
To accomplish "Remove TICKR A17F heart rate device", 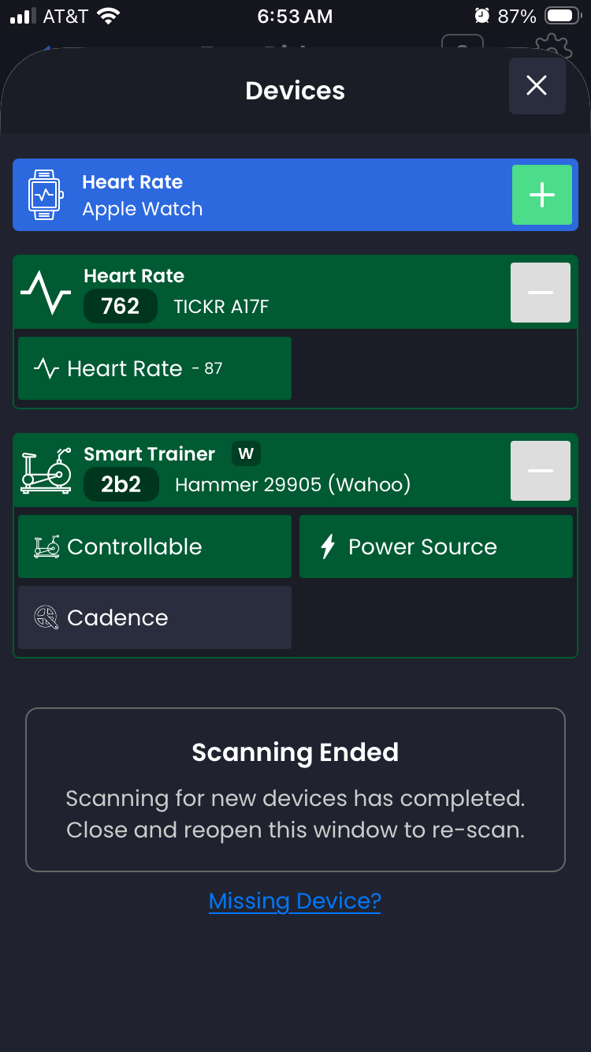I will coord(540,293).
